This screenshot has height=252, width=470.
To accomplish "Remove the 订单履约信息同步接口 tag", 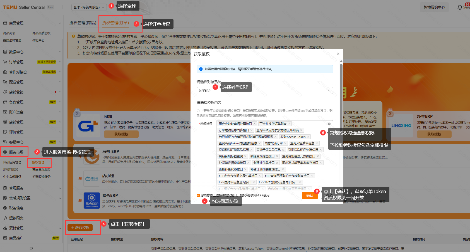I will pyautogui.click(x=251, y=130).
